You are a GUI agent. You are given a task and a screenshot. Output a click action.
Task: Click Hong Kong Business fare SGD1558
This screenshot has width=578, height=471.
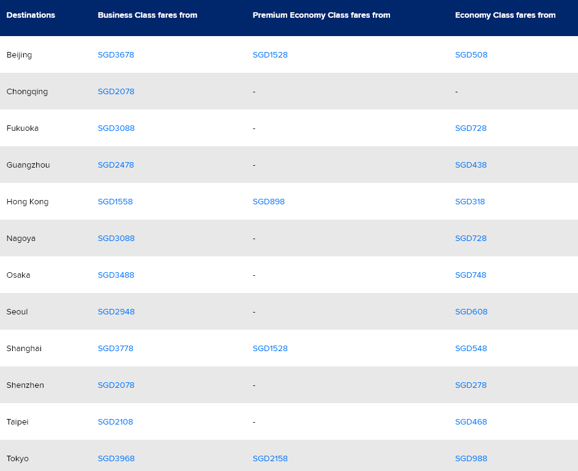click(115, 202)
